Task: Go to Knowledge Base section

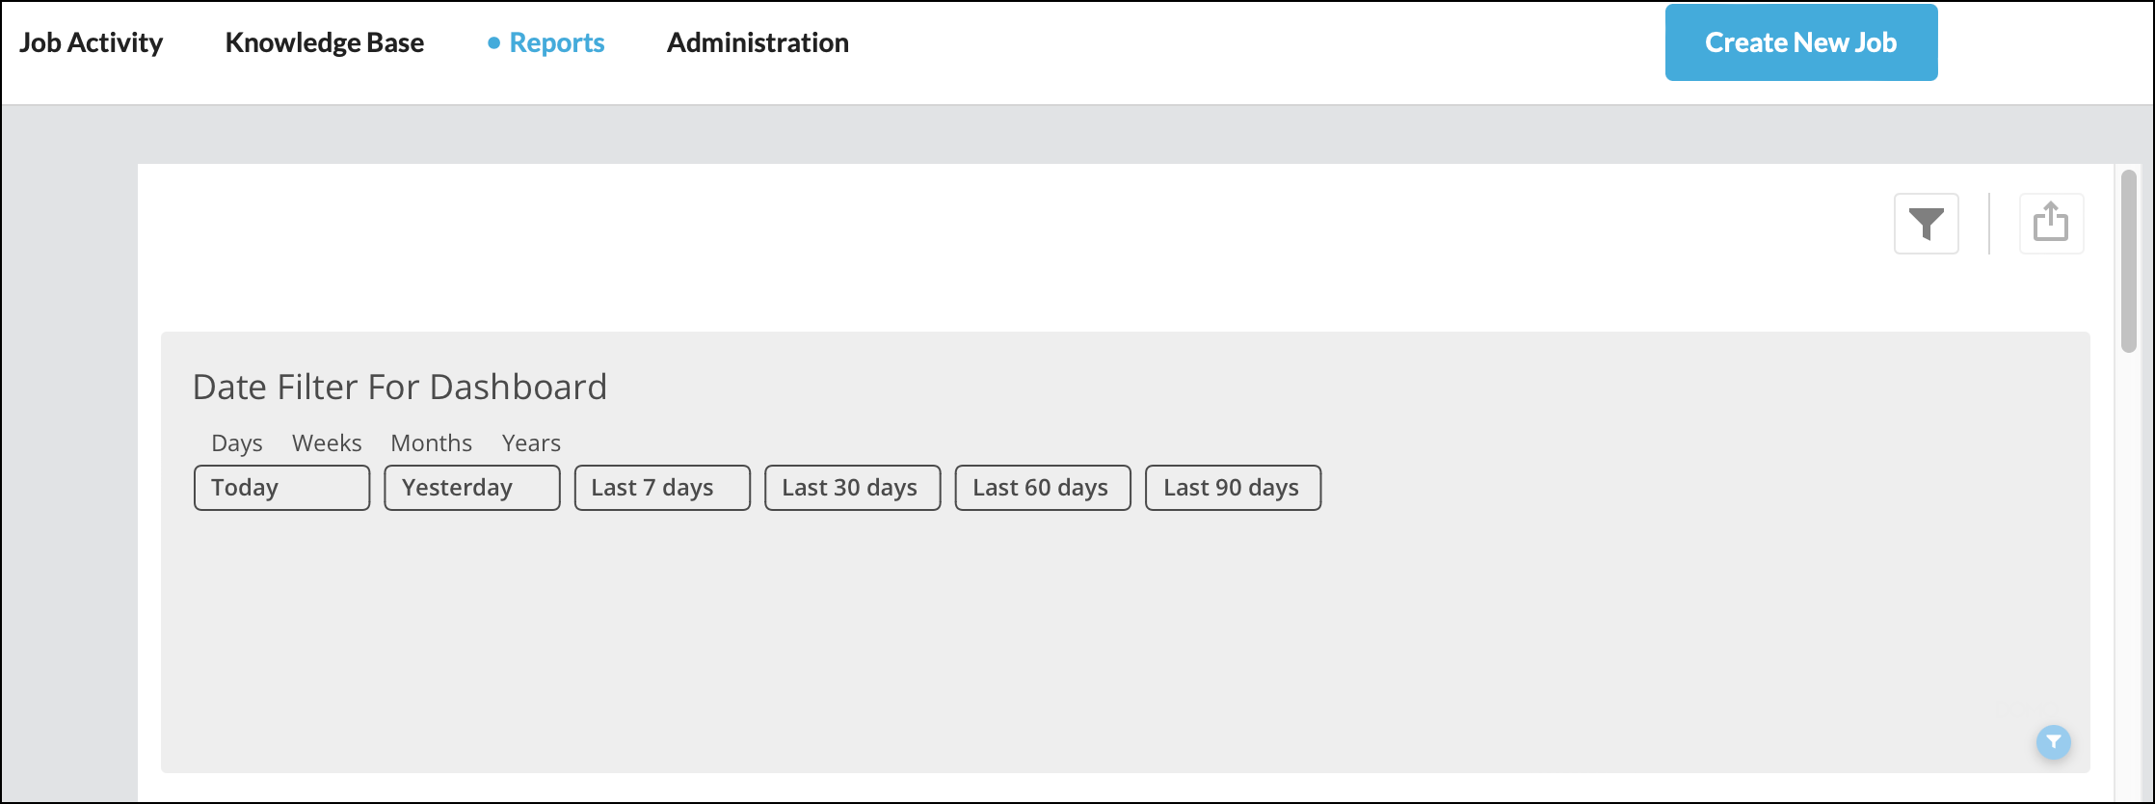Action: tap(324, 42)
